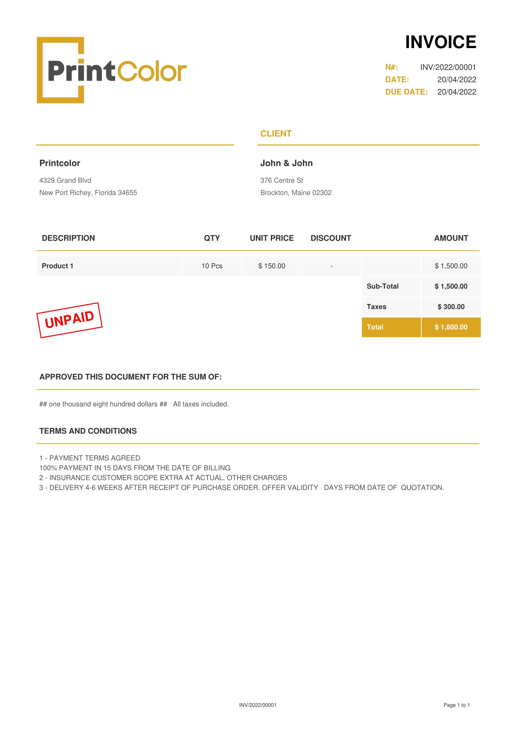Select the 376 Centre St address line
Screen dimensions: 516x730
click(x=281, y=181)
